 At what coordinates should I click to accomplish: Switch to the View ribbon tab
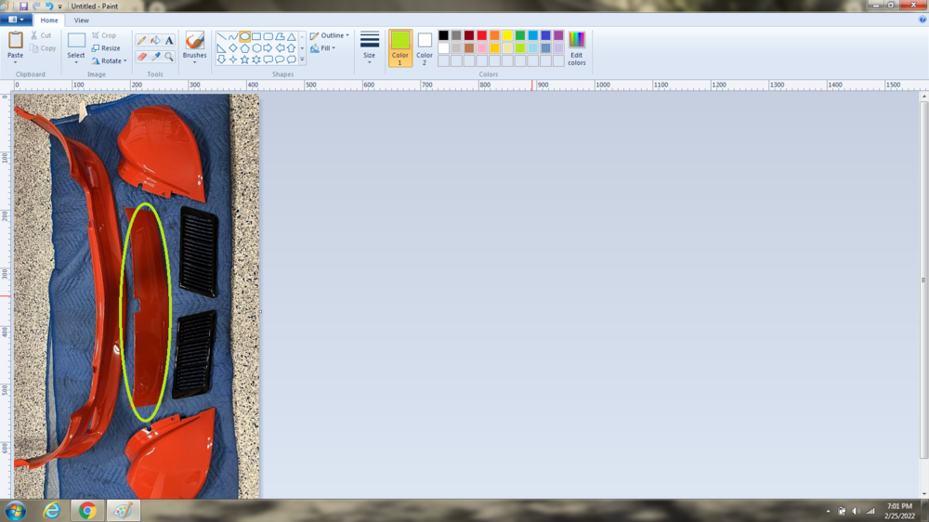[x=81, y=20]
